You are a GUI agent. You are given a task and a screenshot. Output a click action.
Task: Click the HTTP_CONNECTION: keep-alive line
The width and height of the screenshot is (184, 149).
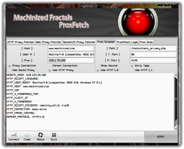27,109
